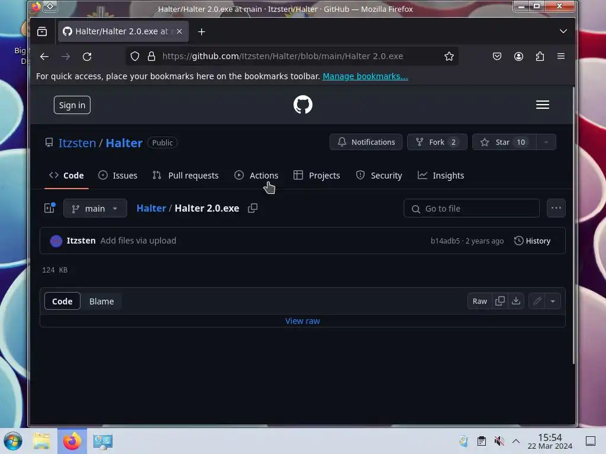Click the GitHub Octocat logo
Screen dimensions: 606x454
click(302, 105)
